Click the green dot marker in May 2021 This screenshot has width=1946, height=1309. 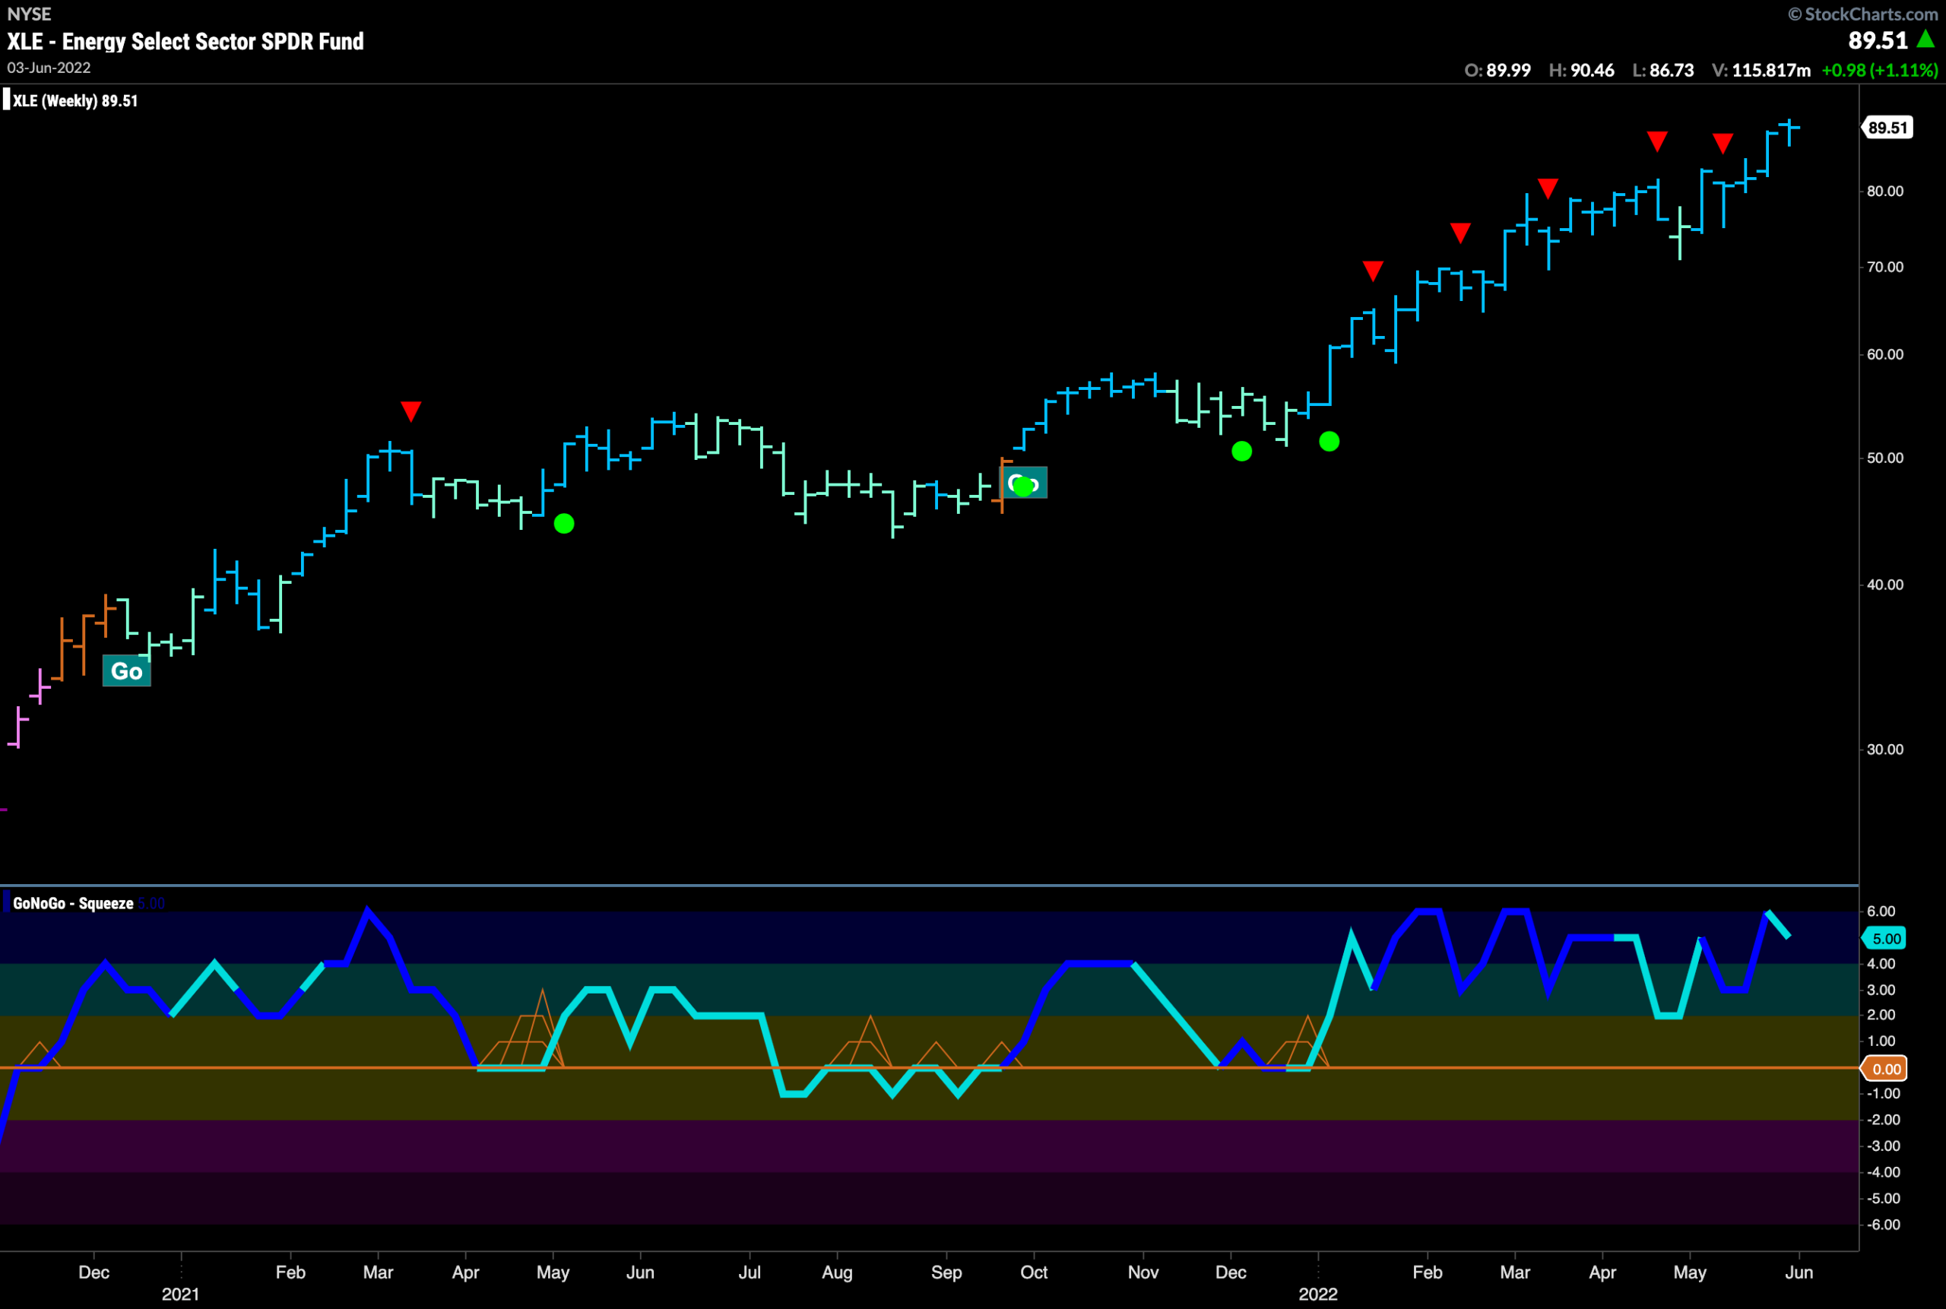pyautogui.click(x=564, y=524)
